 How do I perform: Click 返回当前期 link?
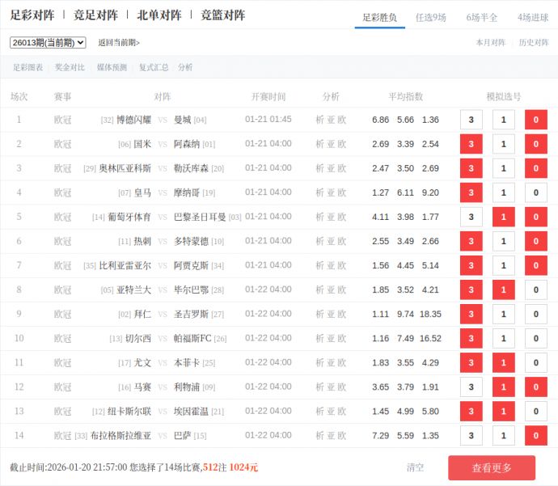click(119, 43)
